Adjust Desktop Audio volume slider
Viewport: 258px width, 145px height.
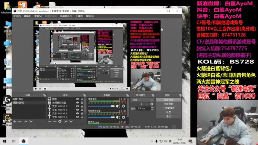pos(101,106)
